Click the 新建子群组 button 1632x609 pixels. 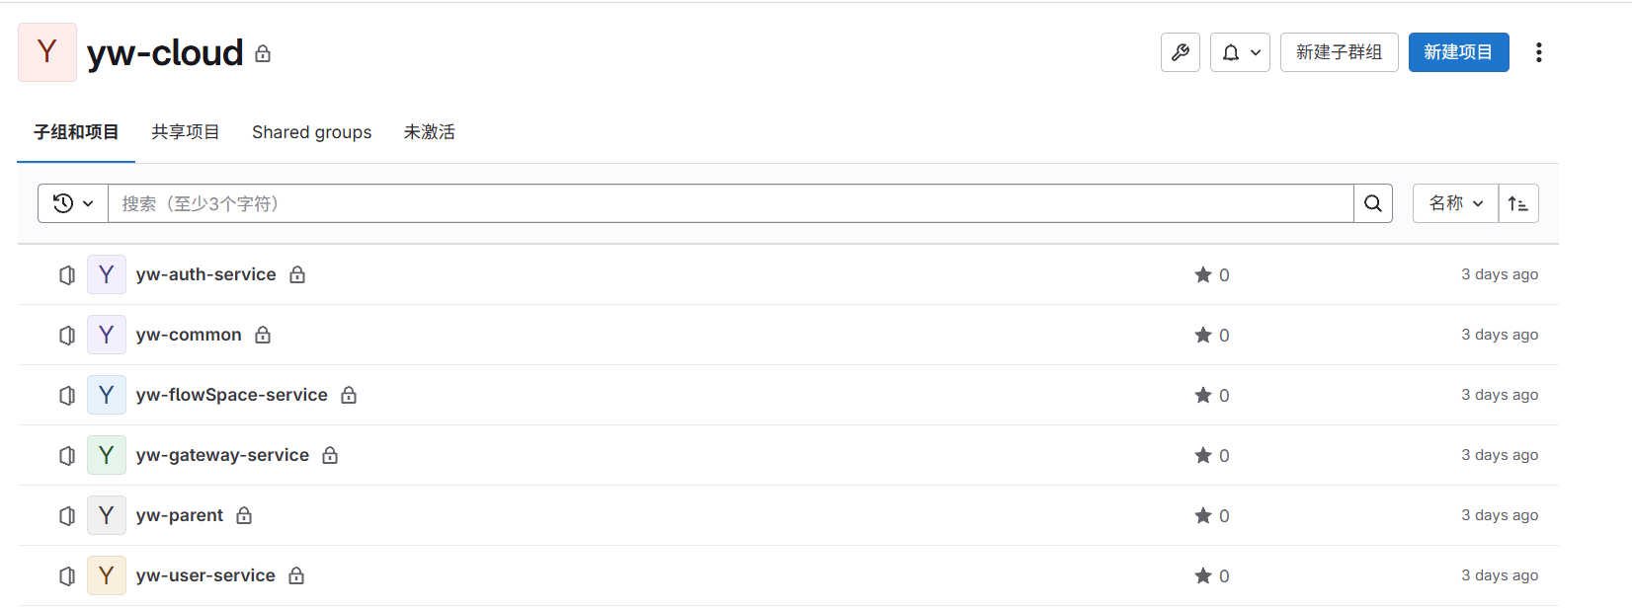[1339, 52]
